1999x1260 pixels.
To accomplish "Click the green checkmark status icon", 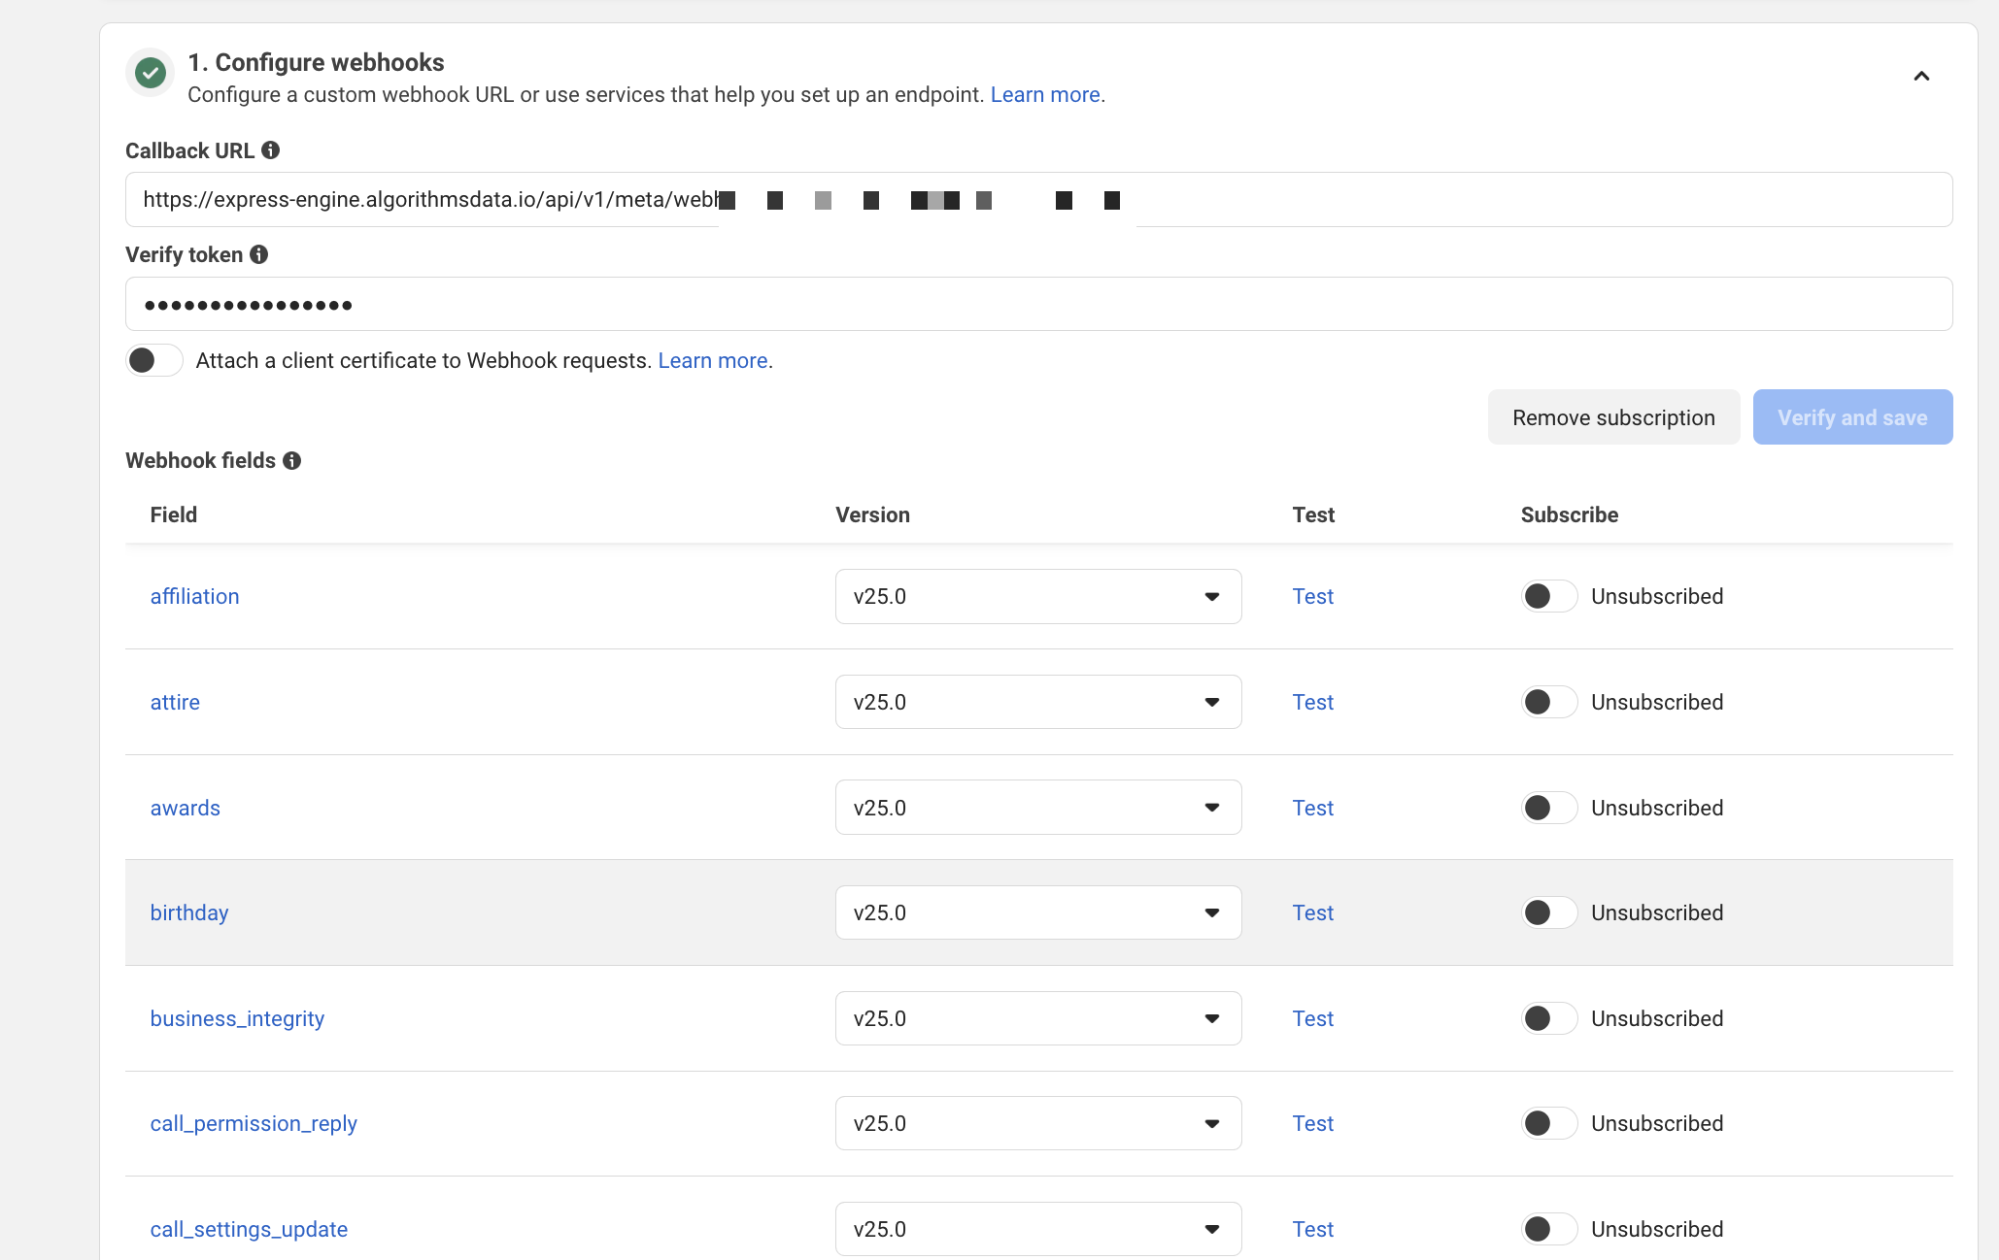I will click(x=151, y=73).
